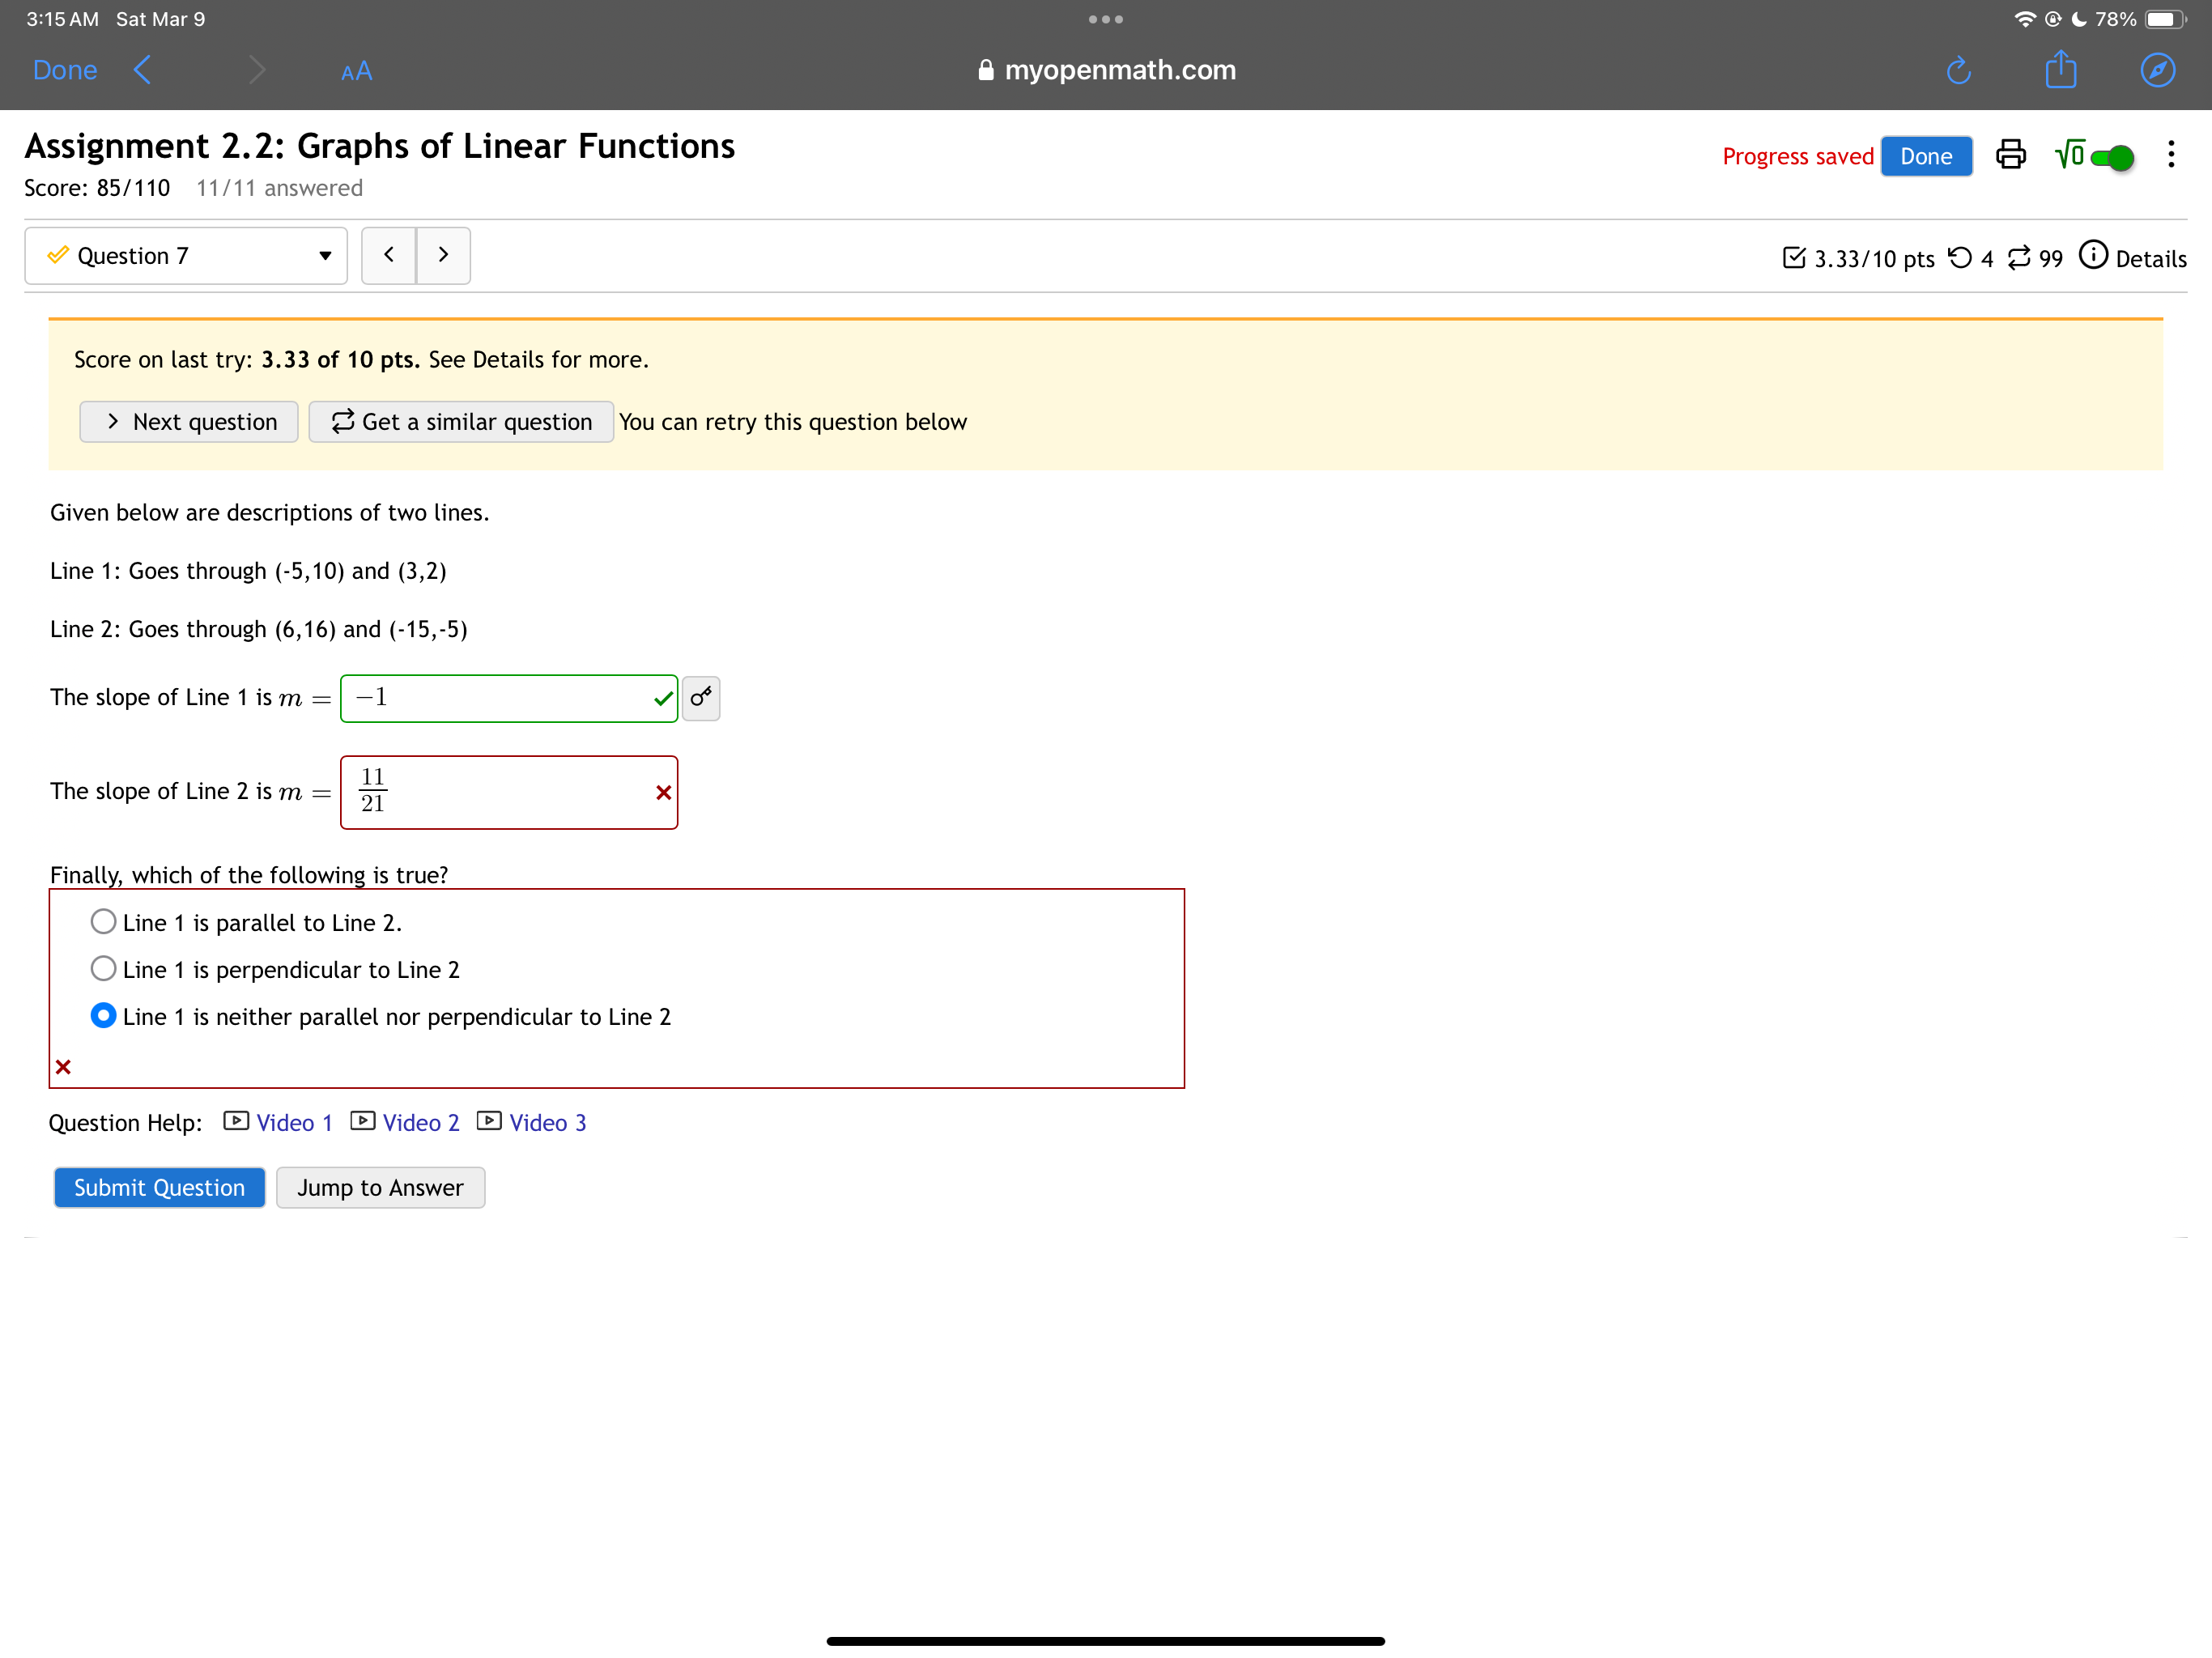Tap the share icon in browser toolbar

click(2060, 70)
